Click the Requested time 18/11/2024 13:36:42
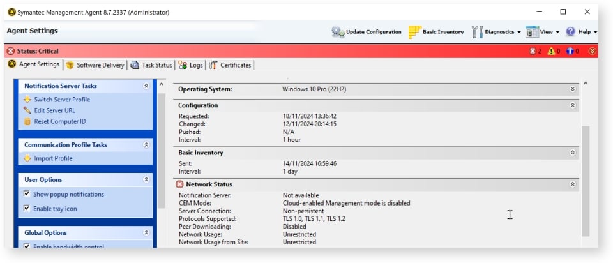 click(310, 116)
